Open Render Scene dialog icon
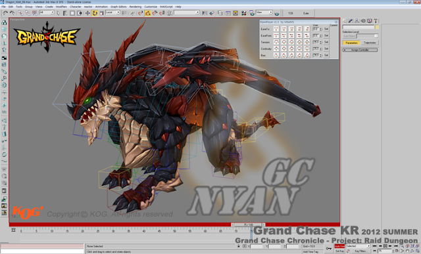 coord(251,13)
